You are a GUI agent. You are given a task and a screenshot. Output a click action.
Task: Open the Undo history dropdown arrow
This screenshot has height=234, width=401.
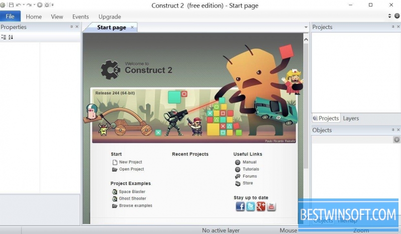(24, 5)
